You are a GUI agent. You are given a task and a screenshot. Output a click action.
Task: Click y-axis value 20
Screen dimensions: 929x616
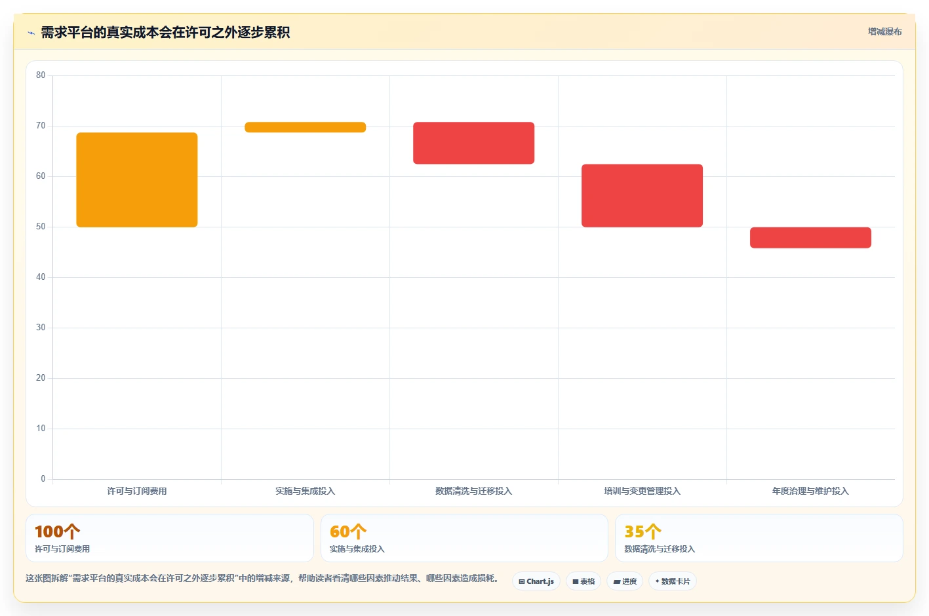[x=41, y=378]
